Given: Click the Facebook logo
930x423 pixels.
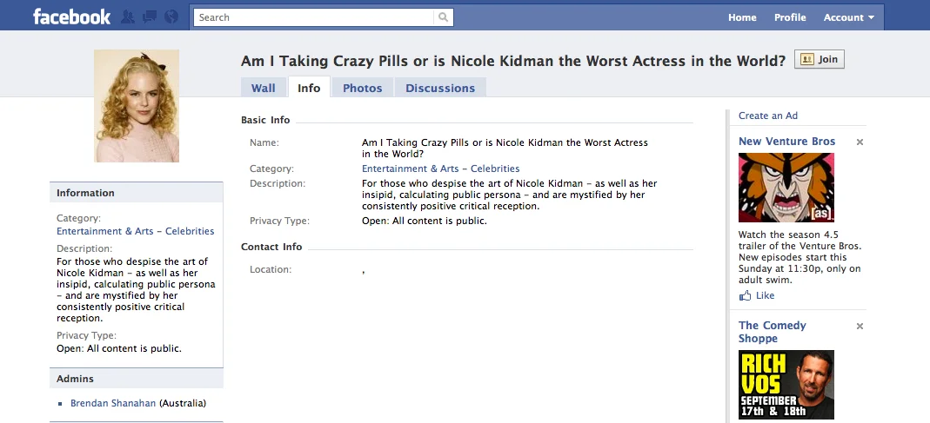Looking at the screenshot, I should [71, 17].
